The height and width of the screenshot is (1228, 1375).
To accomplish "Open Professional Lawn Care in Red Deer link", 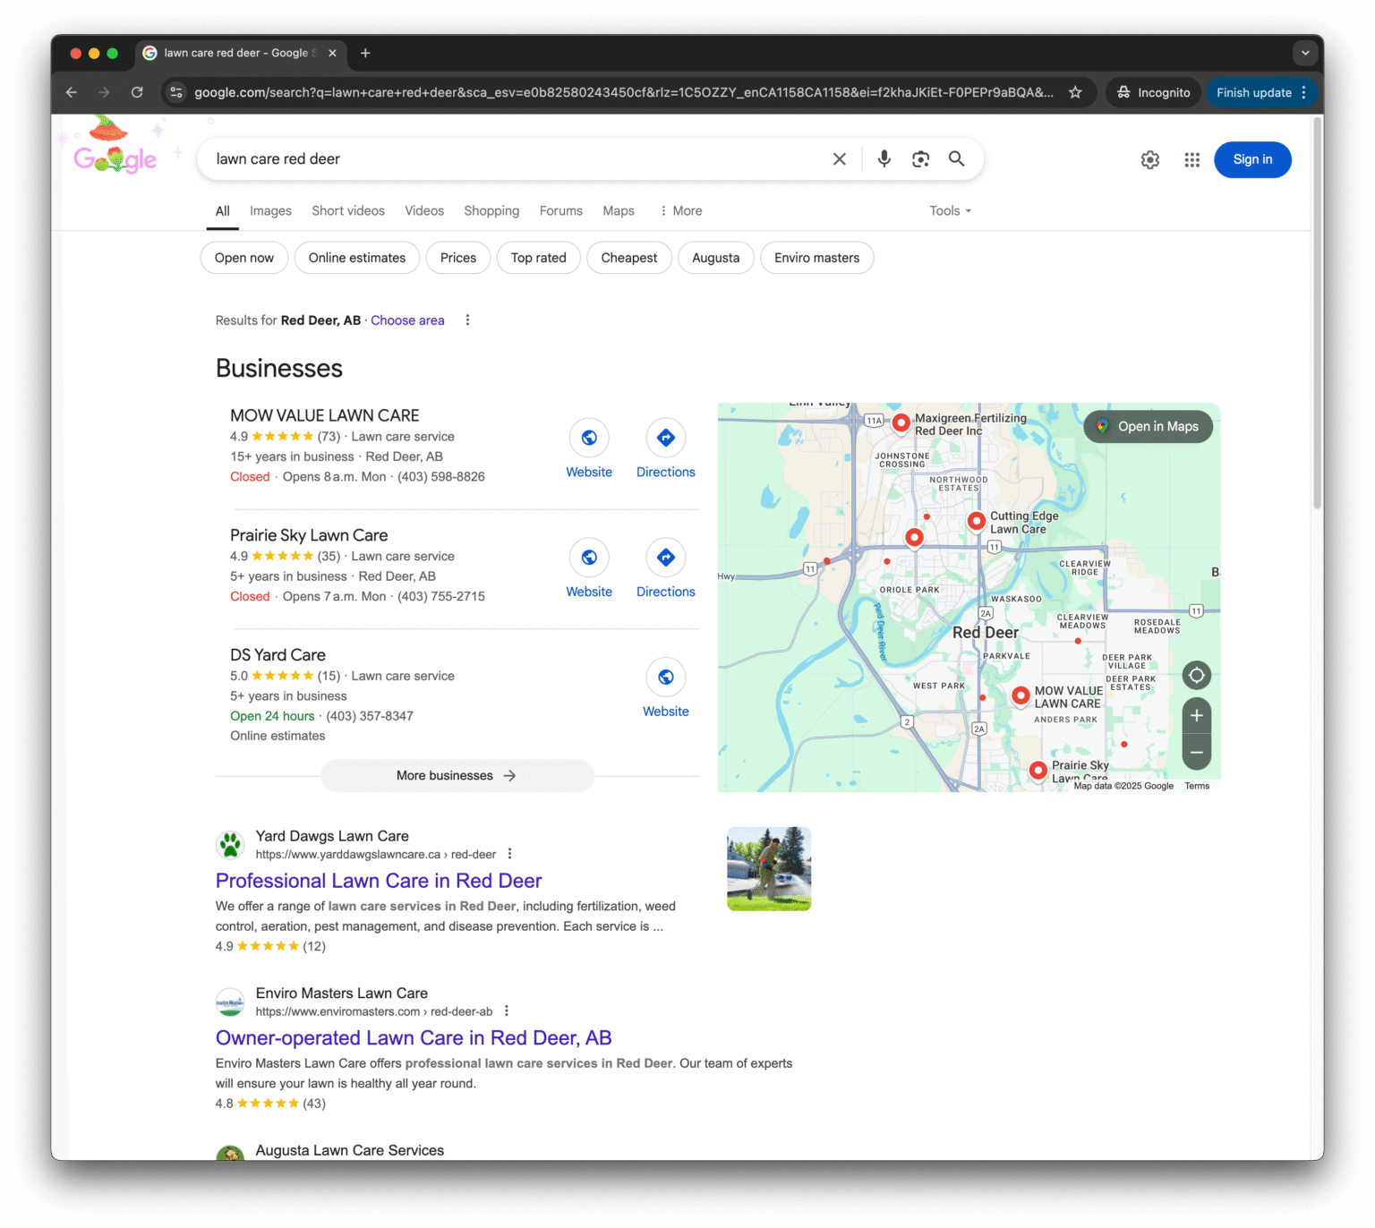I will coord(379,881).
